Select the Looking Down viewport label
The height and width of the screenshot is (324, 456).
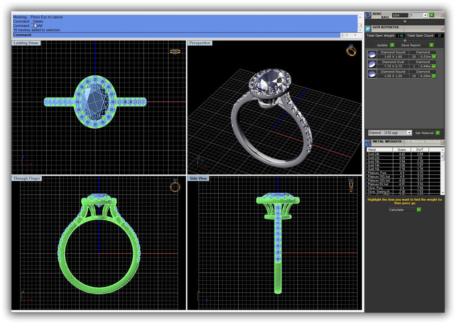26,43
